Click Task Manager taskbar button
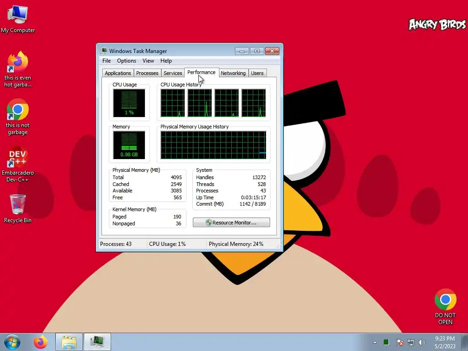Screen dimensions: 468x351 [x=97, y=342]
